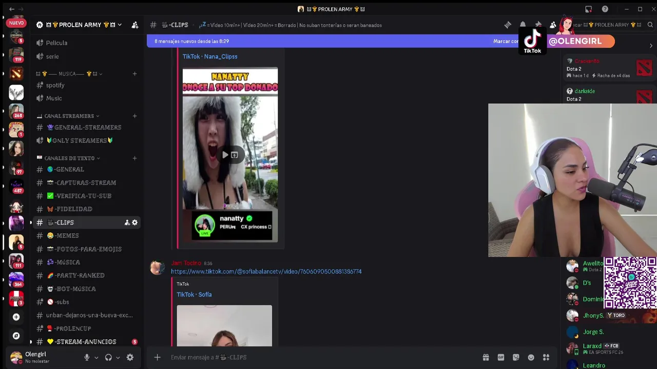Viewport: 657px width, 369px height.
Task: Mute the microphone
Action: coord(87,357)
